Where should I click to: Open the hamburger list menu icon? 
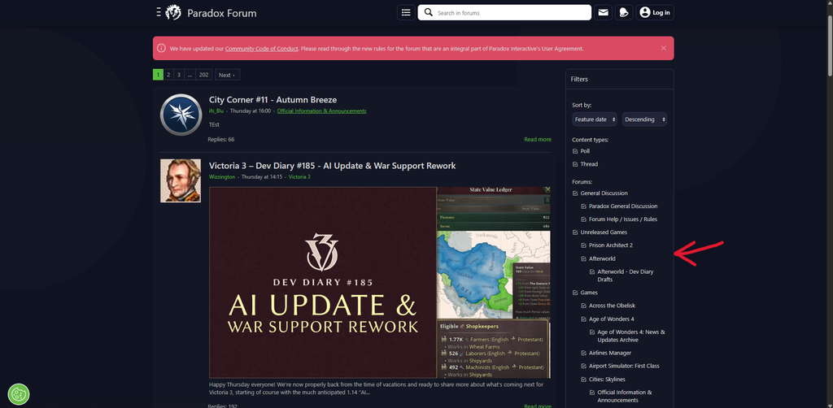tap(406, 13)
